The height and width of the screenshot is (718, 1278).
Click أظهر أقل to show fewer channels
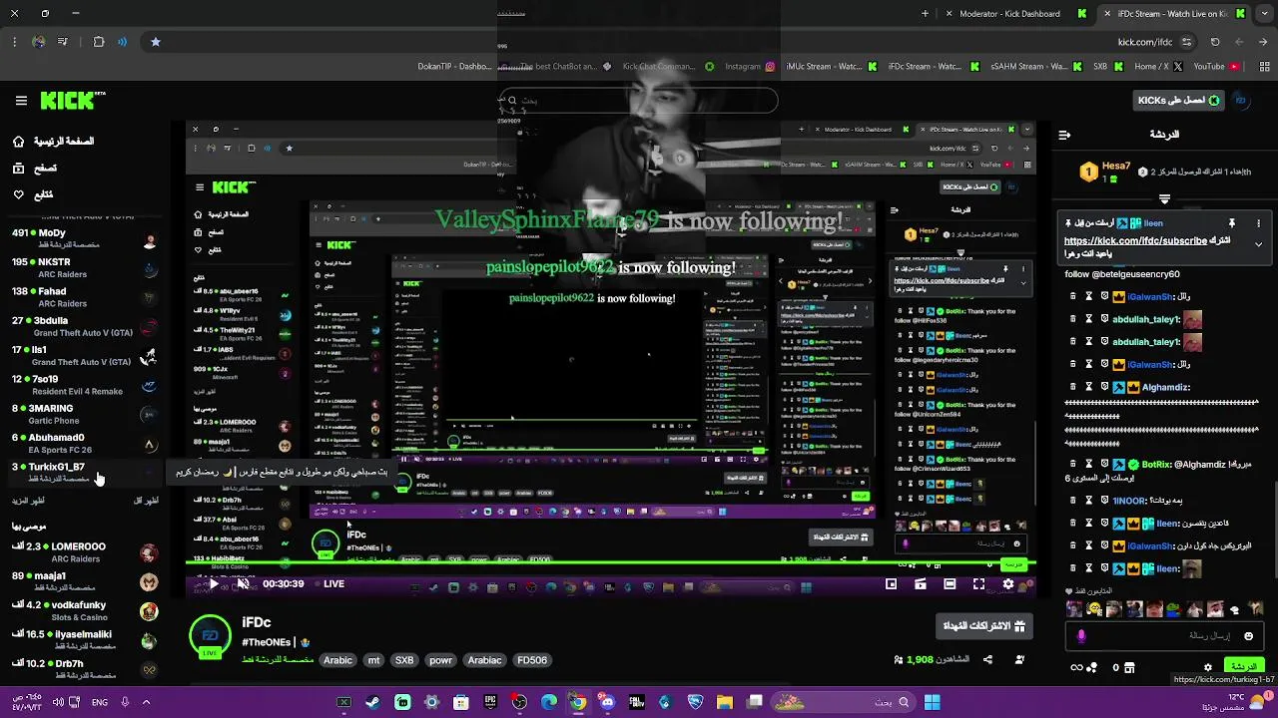click(147, 501)
